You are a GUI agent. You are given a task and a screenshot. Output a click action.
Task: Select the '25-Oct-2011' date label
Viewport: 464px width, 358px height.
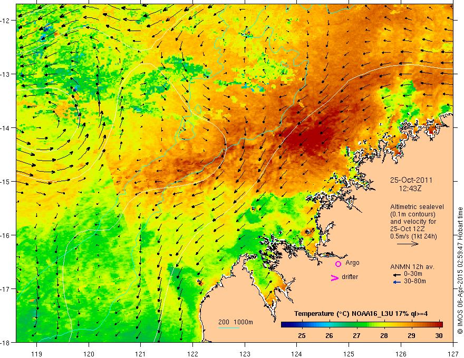[x=411, y=180]
